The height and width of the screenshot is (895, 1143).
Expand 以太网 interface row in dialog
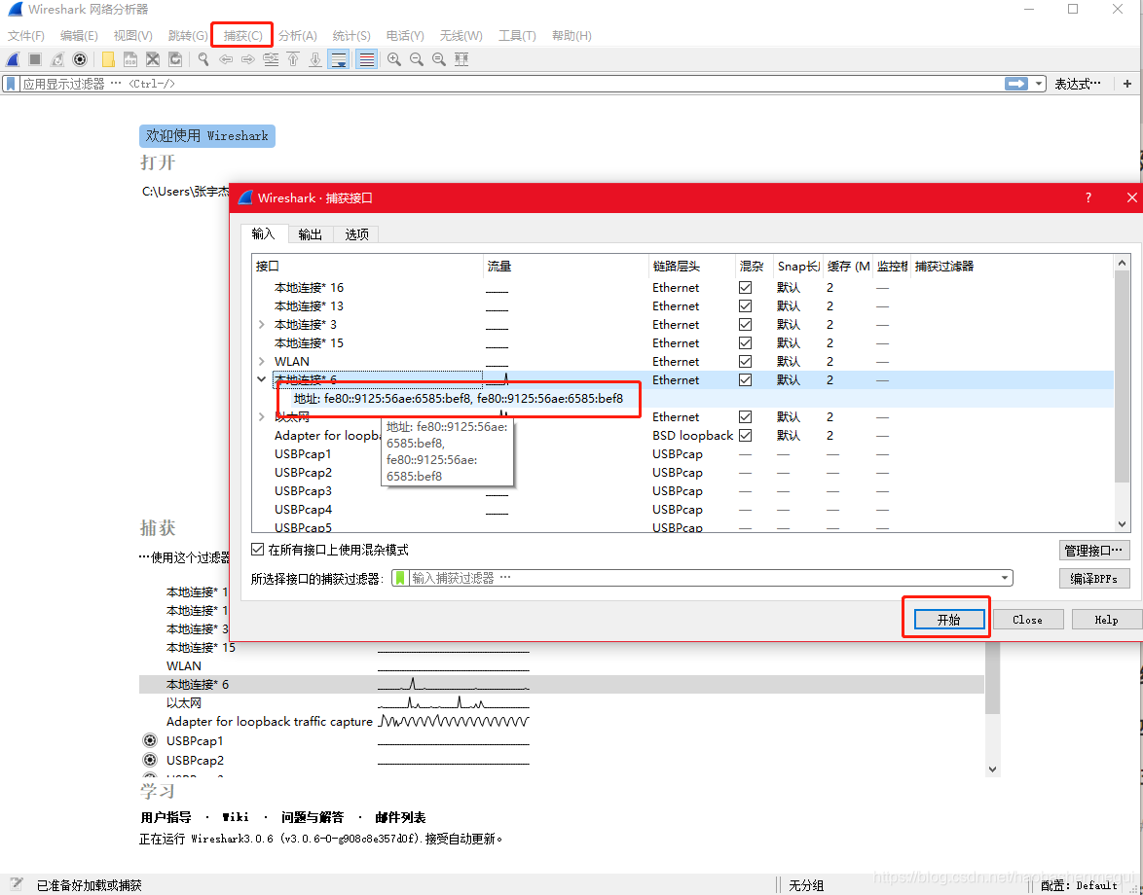(x=262, y=416)
